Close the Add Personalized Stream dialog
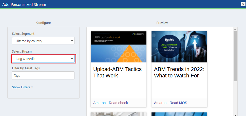246x116 pixels. point(243,4)
